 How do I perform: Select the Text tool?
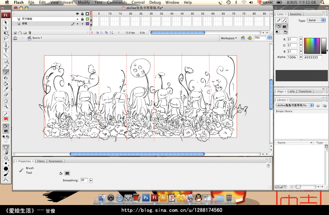[x=6, y=50]
